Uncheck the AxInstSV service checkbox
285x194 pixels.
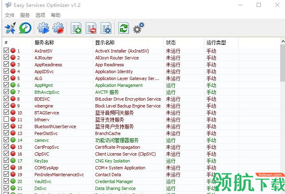pyautogui.click(x=6, y=51)
